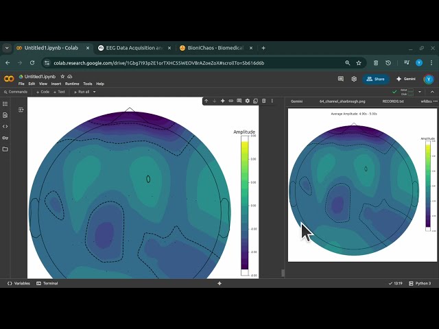This screenshot has width=439, height=329.
Task: Open the Colab logo home link
Action: tap(9, 79)
